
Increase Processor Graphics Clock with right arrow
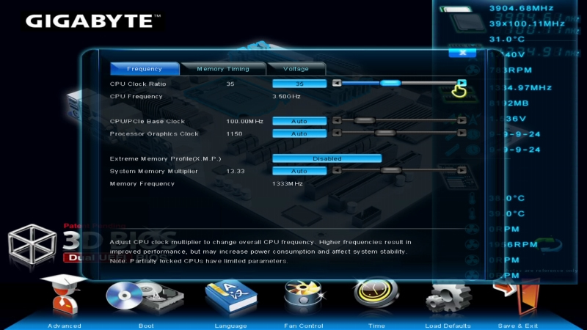point(462,133)
